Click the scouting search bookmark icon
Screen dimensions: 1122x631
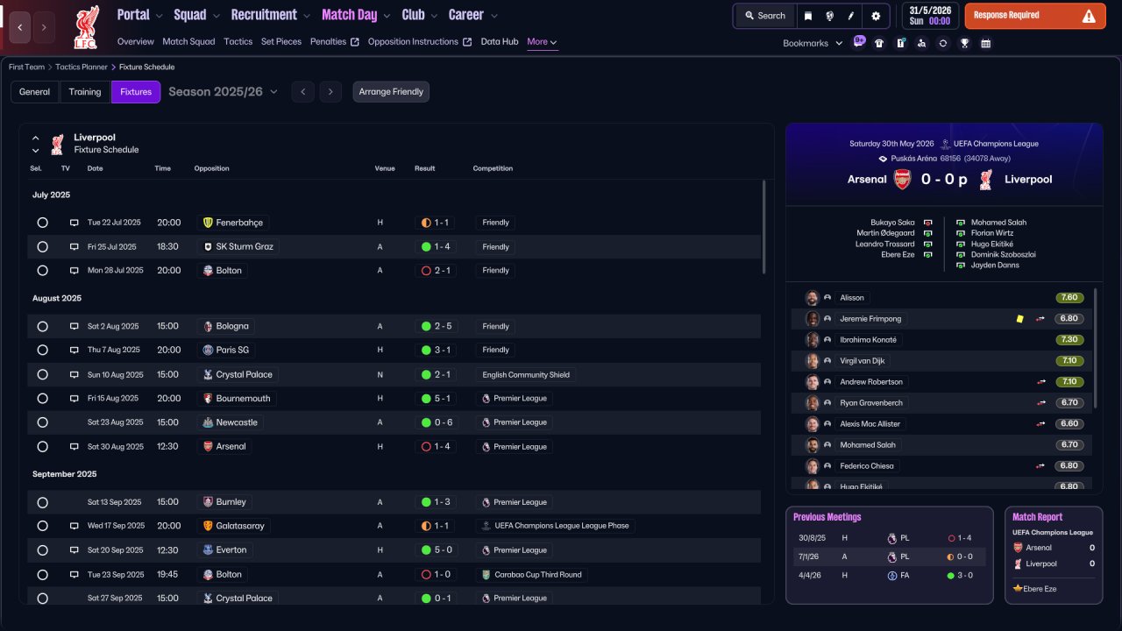(921, 43)
